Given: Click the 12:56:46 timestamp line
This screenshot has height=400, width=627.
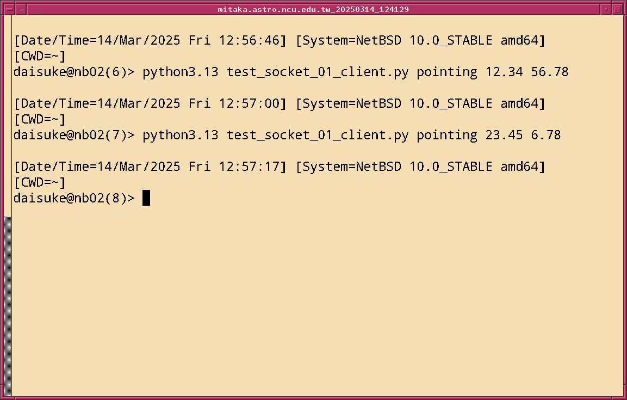Looking at the screenshot, I should click(280, 40).
